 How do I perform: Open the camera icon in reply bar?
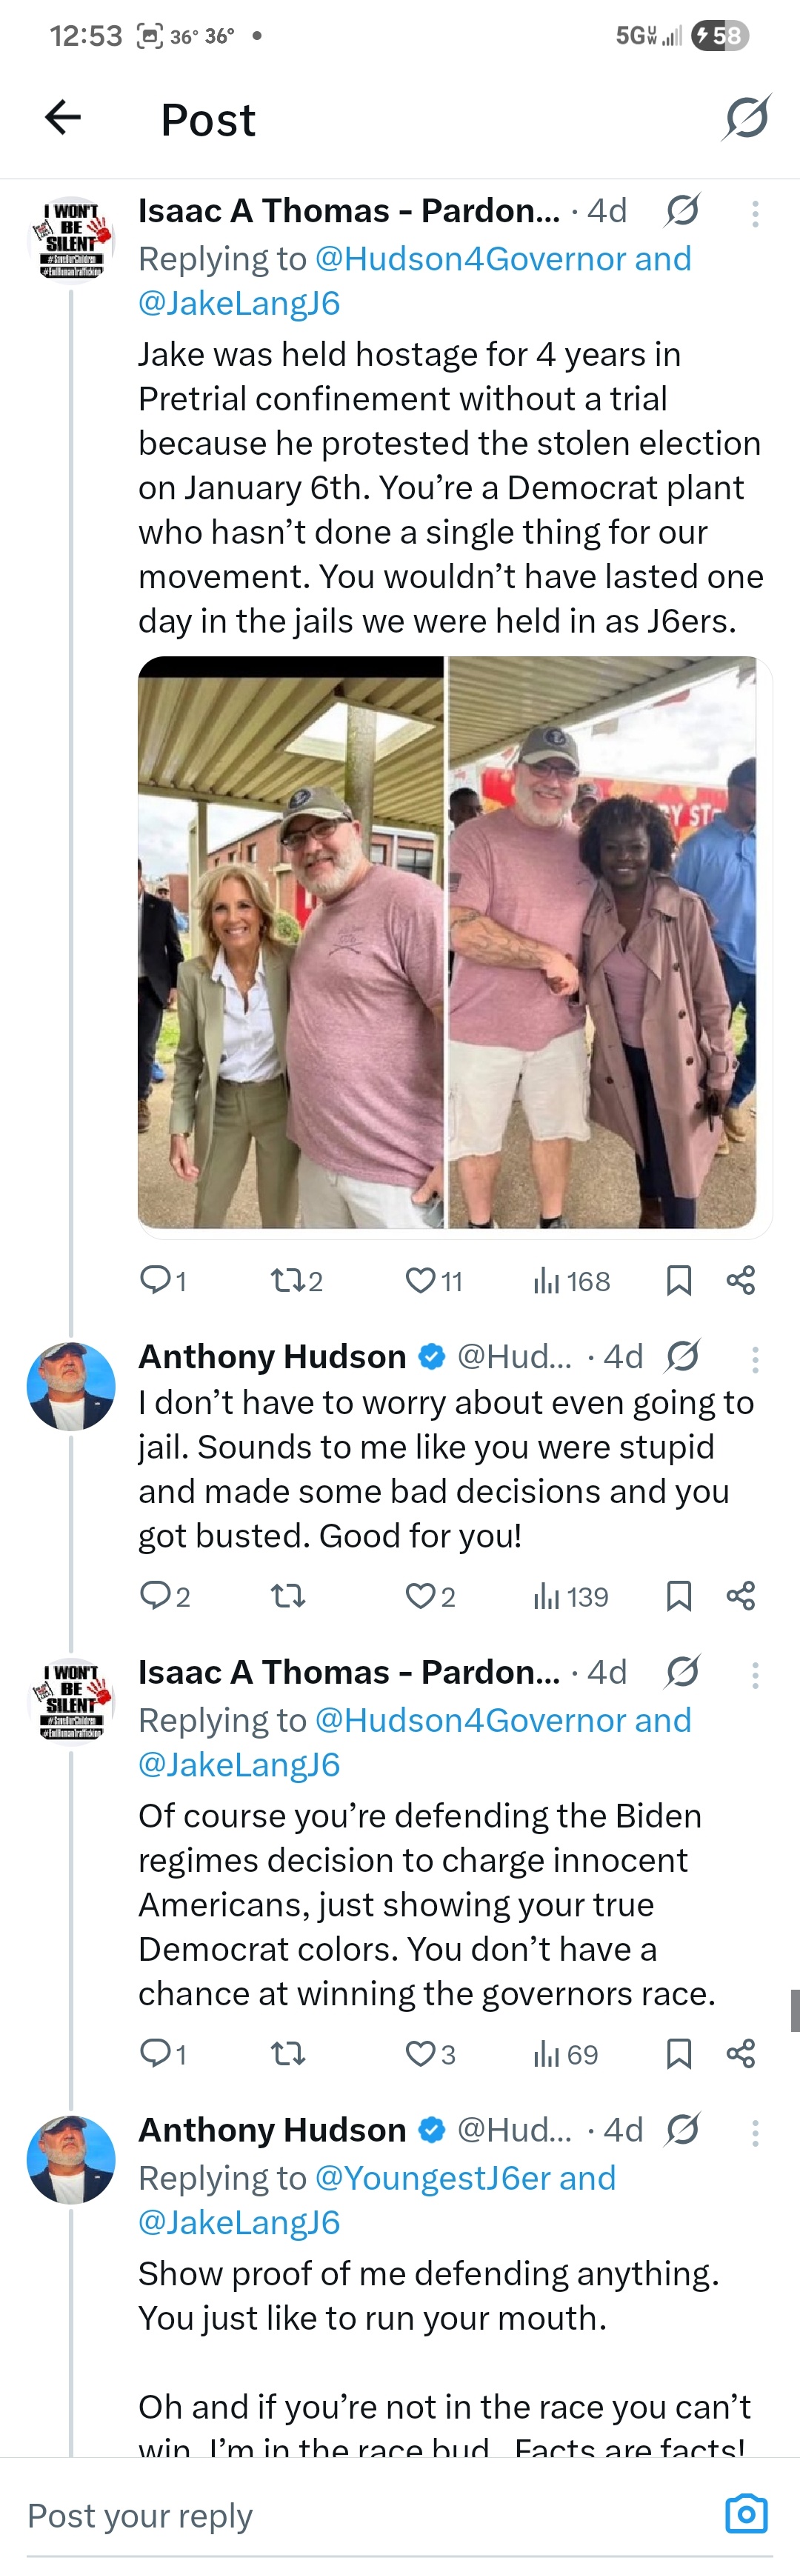click(746, 2513)
